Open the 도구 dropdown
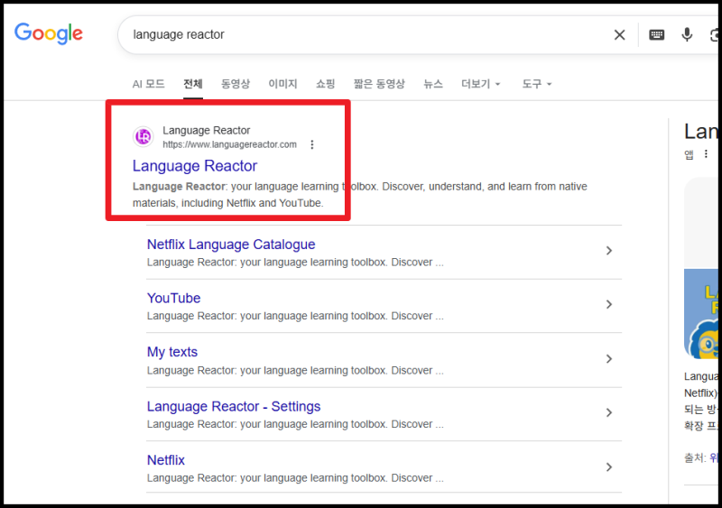 [x=536, y=84]
